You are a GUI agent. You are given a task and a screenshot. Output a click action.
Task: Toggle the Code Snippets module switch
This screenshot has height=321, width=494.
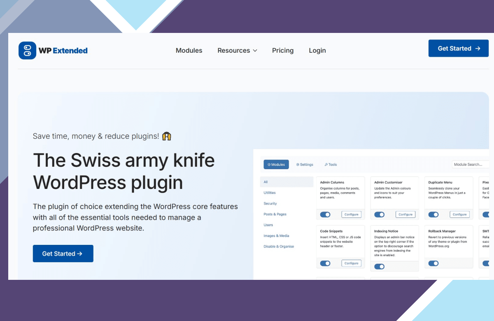325,263
